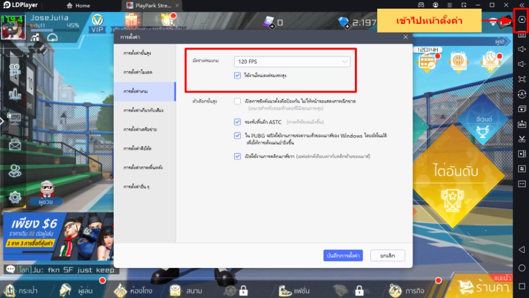The height and width of the screenshot is (298, 529).
Task: Select the การตั้งค่าเกี่ยวกับเสียง settings section
Action: (x=145, y=110)
